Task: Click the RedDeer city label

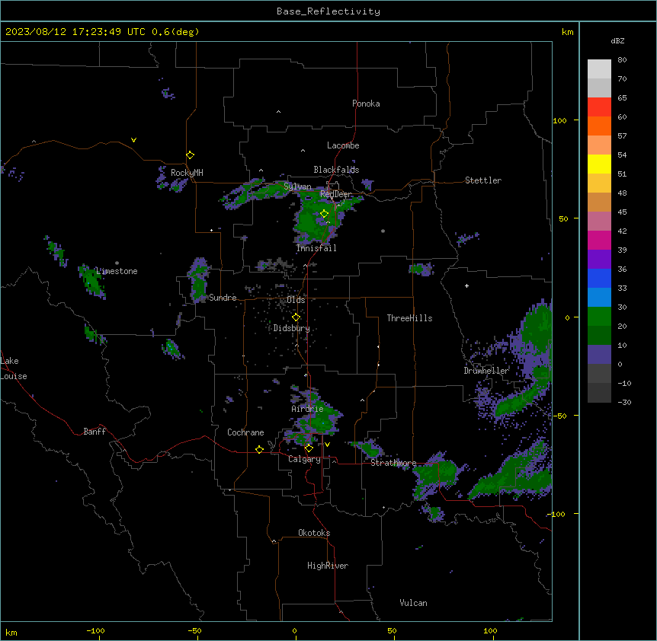Action: pyautogui.click(x=335, y=194)
